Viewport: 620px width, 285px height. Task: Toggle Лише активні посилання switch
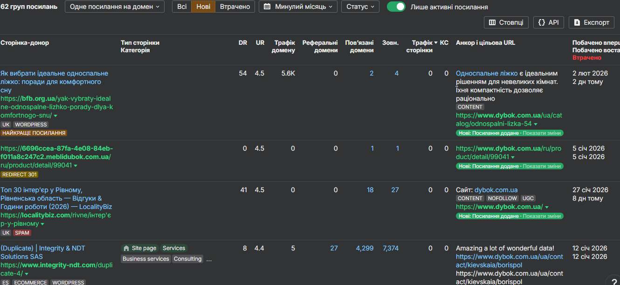pos(396,7)
